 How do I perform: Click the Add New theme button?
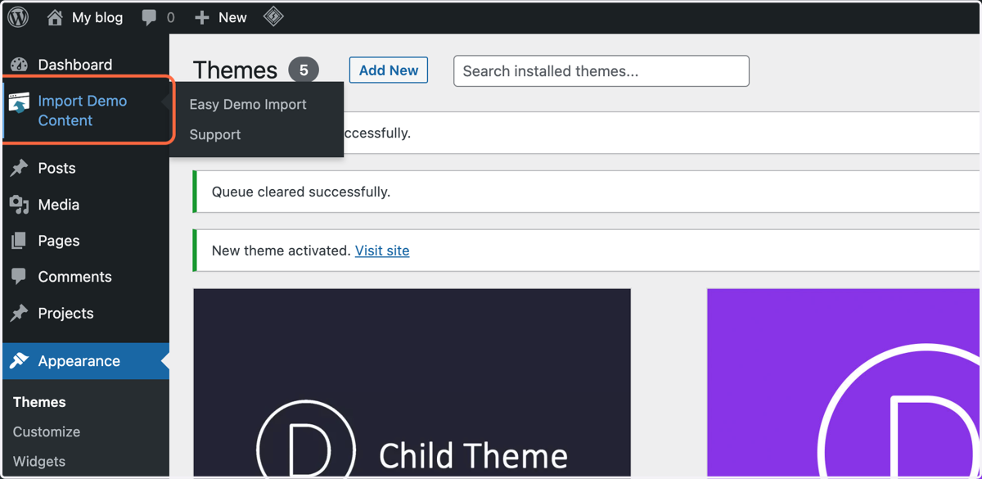(389, 70)
